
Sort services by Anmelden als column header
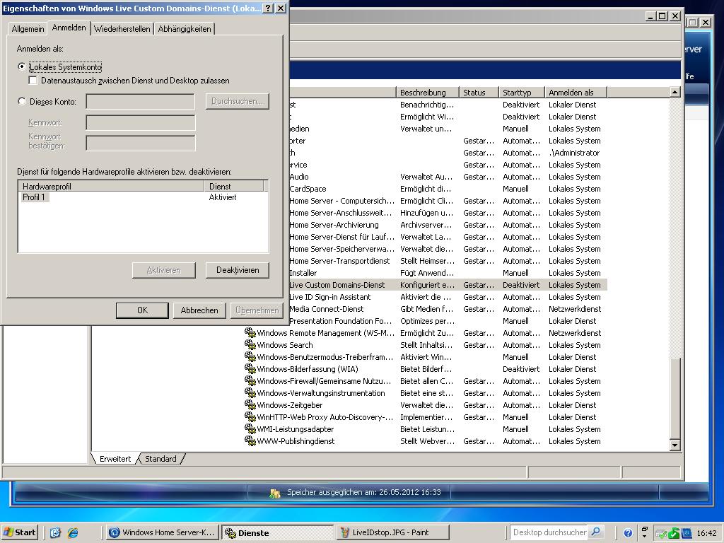(x=576, y=93)
